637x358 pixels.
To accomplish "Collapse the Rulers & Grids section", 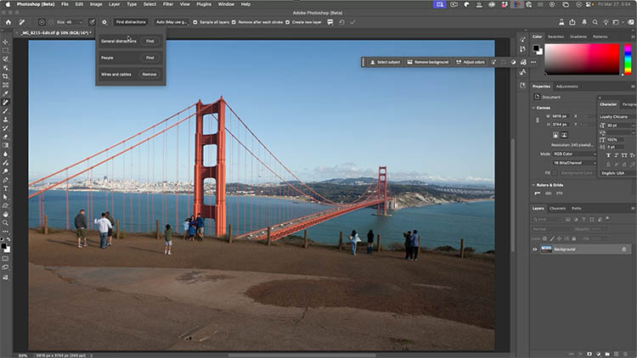I will (x=533, y=185).
